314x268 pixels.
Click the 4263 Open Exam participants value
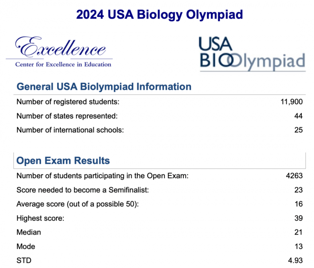(294, 176)
